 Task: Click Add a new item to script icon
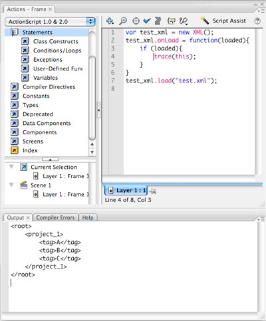(x=110, y=21)
